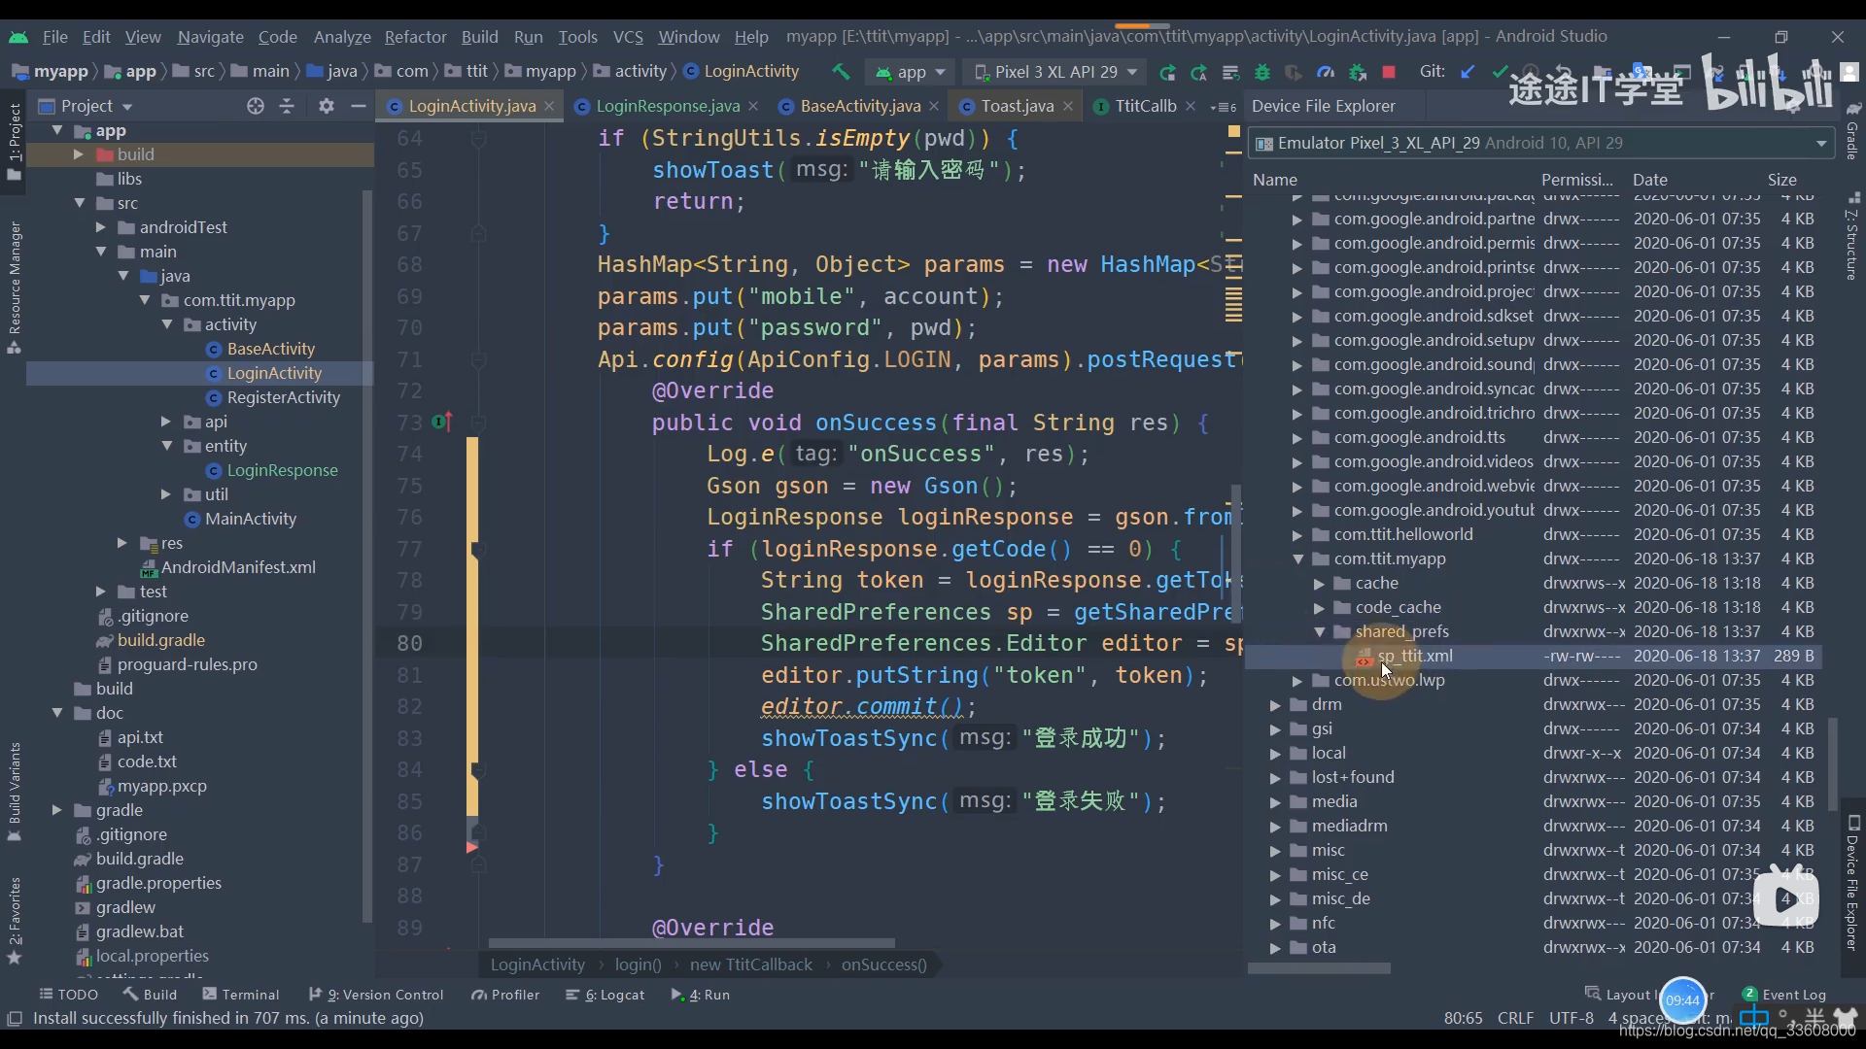Expand the build folder under app
Screen dimensions: 1866x1049
(79, 154)
